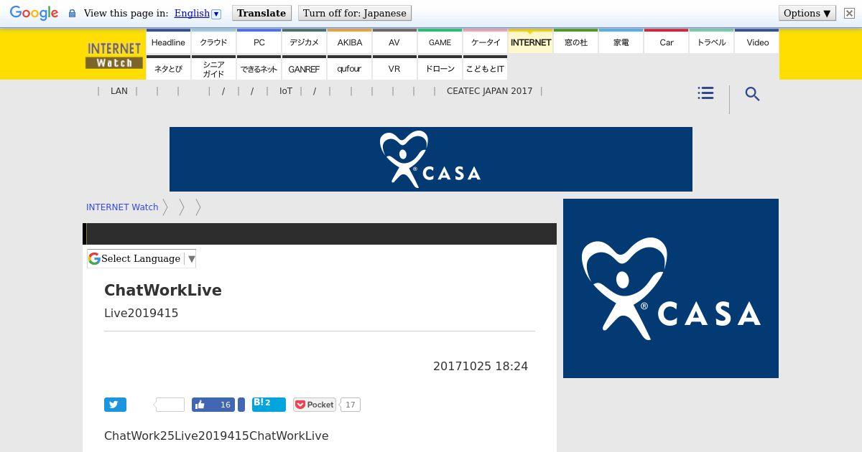862x452 pixels.
Task: Click the square CASA sidebar ad
Action: point(671,288)
